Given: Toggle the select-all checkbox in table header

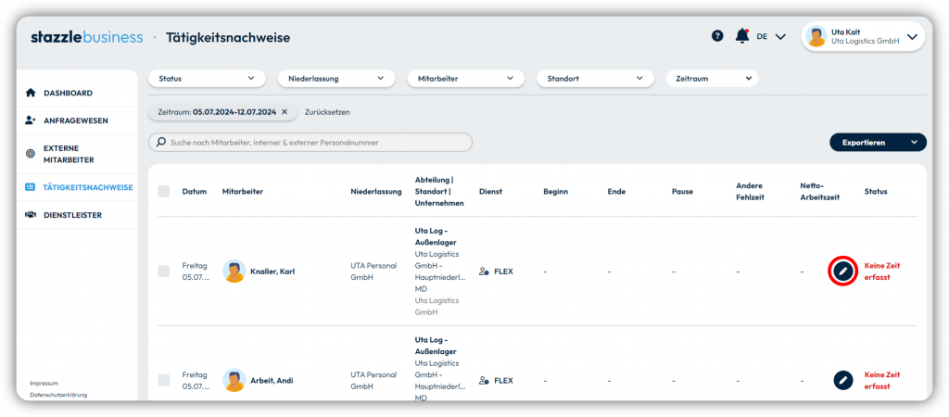Looking at the screenshot, I should point(164,191).
